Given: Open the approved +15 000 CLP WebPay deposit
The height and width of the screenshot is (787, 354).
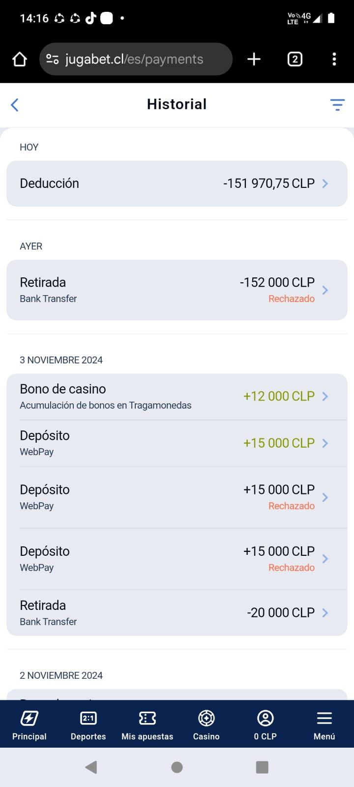Looking at the screenshot, I should (x=177, y=443).
